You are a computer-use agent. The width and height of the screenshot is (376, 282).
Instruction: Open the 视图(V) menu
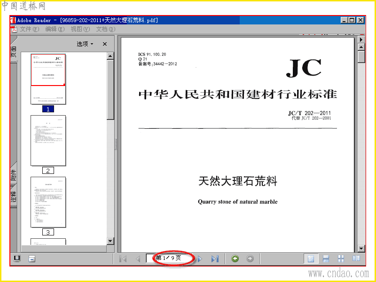[80, 29]
